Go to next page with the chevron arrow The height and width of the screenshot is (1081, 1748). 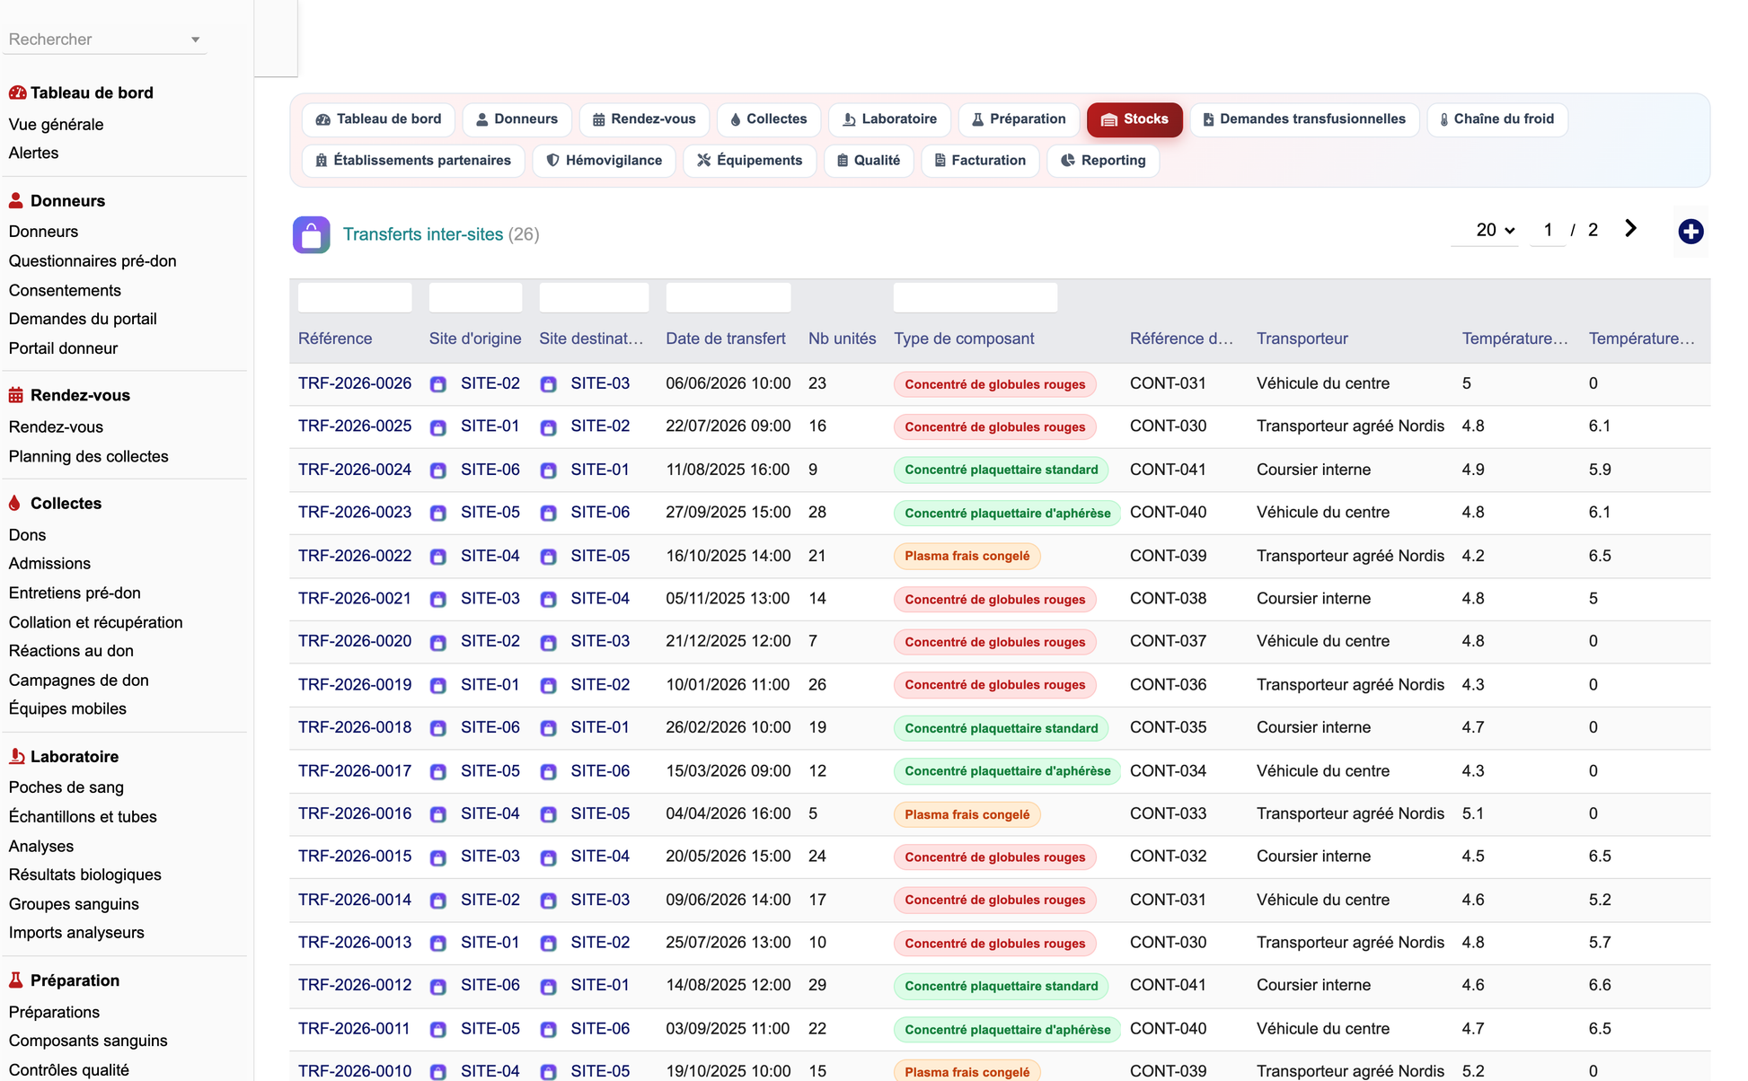1630,229
